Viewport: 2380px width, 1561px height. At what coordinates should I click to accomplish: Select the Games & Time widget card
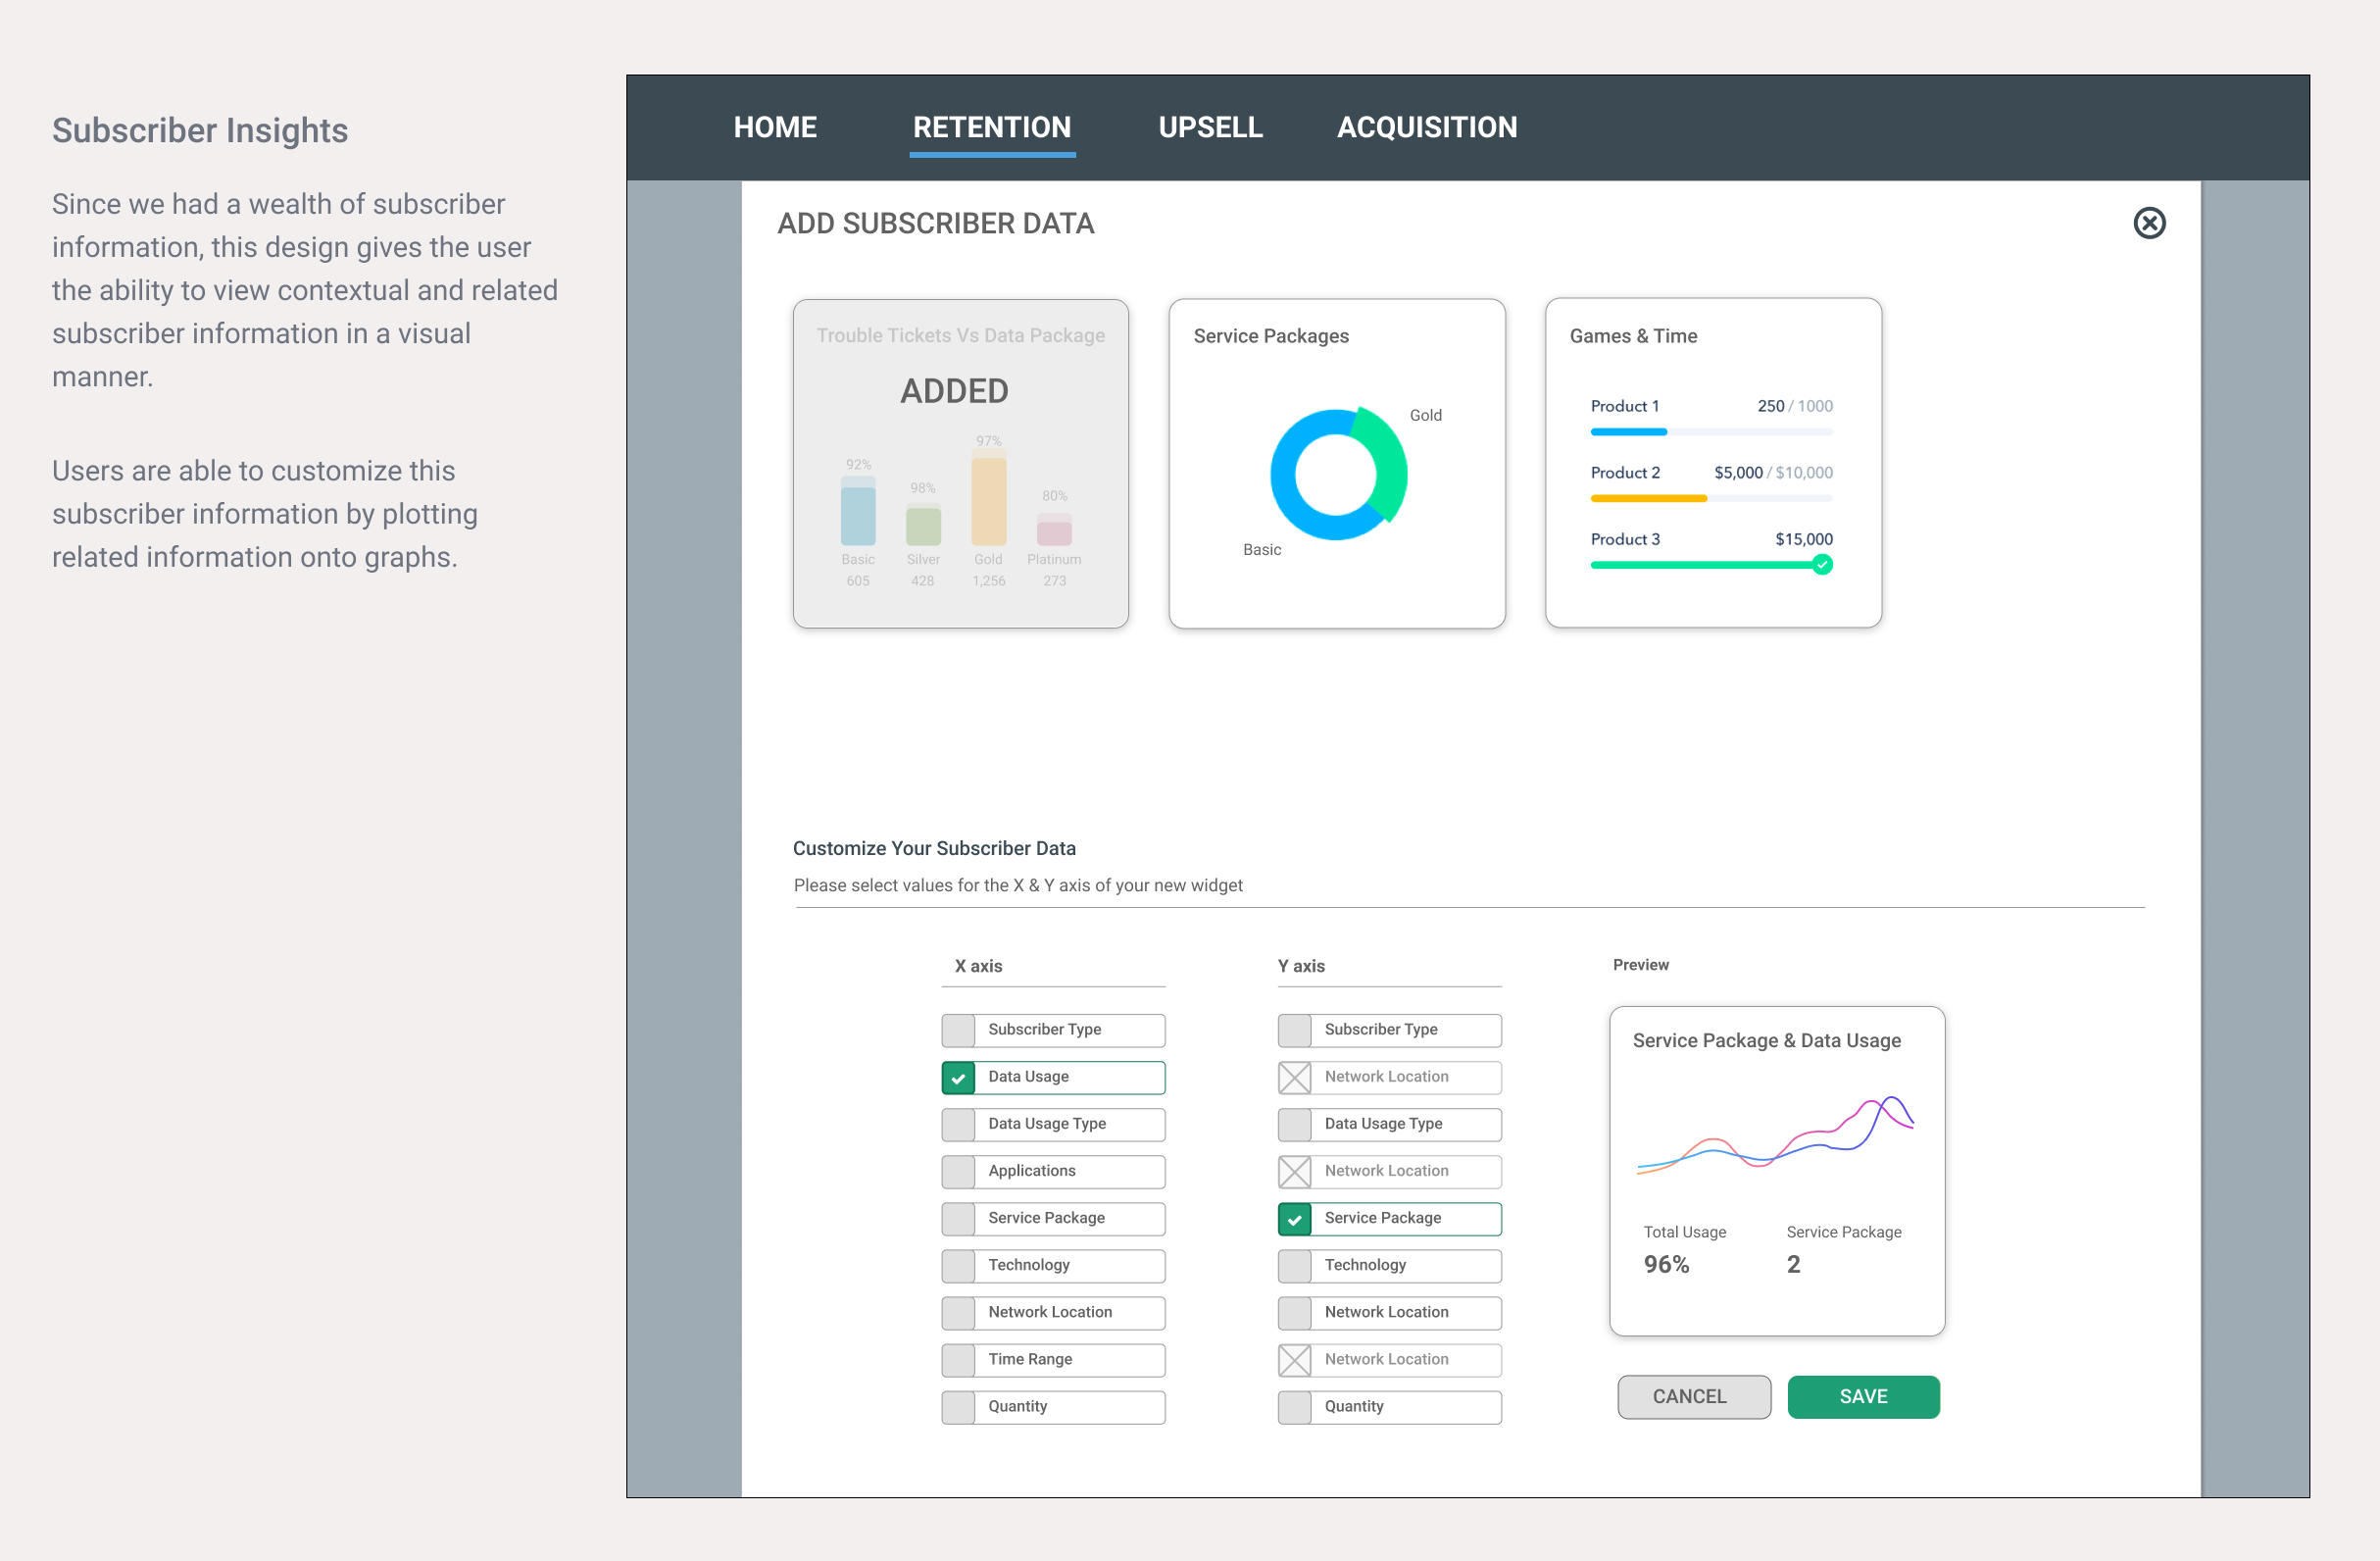coord(1713,463)
